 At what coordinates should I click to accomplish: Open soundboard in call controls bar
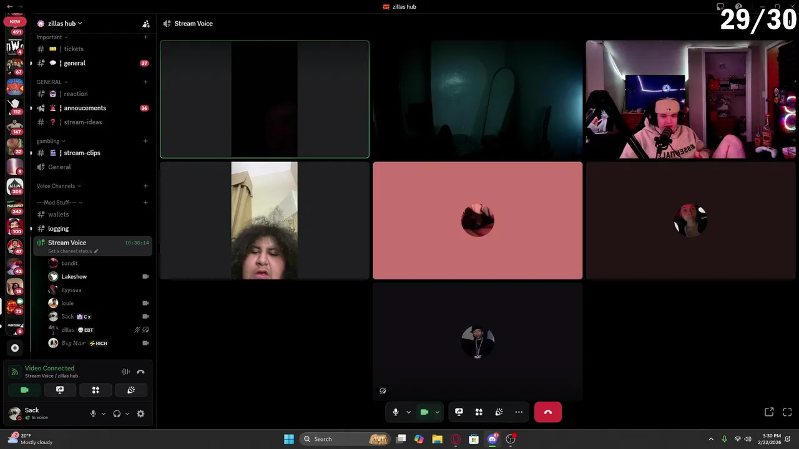[x=499, y=412]
